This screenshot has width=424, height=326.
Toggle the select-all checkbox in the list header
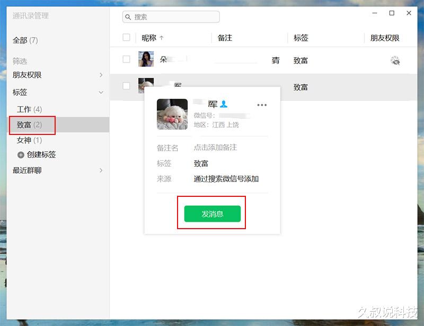tap(125, 38)
